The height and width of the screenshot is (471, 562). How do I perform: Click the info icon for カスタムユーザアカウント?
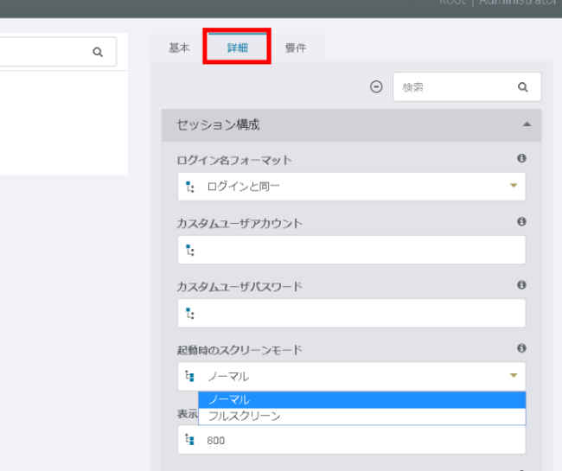point(521,222)
